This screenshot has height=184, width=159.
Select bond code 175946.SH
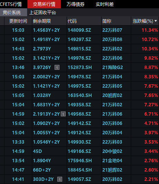pyautogui.click(x=80, y=161)
